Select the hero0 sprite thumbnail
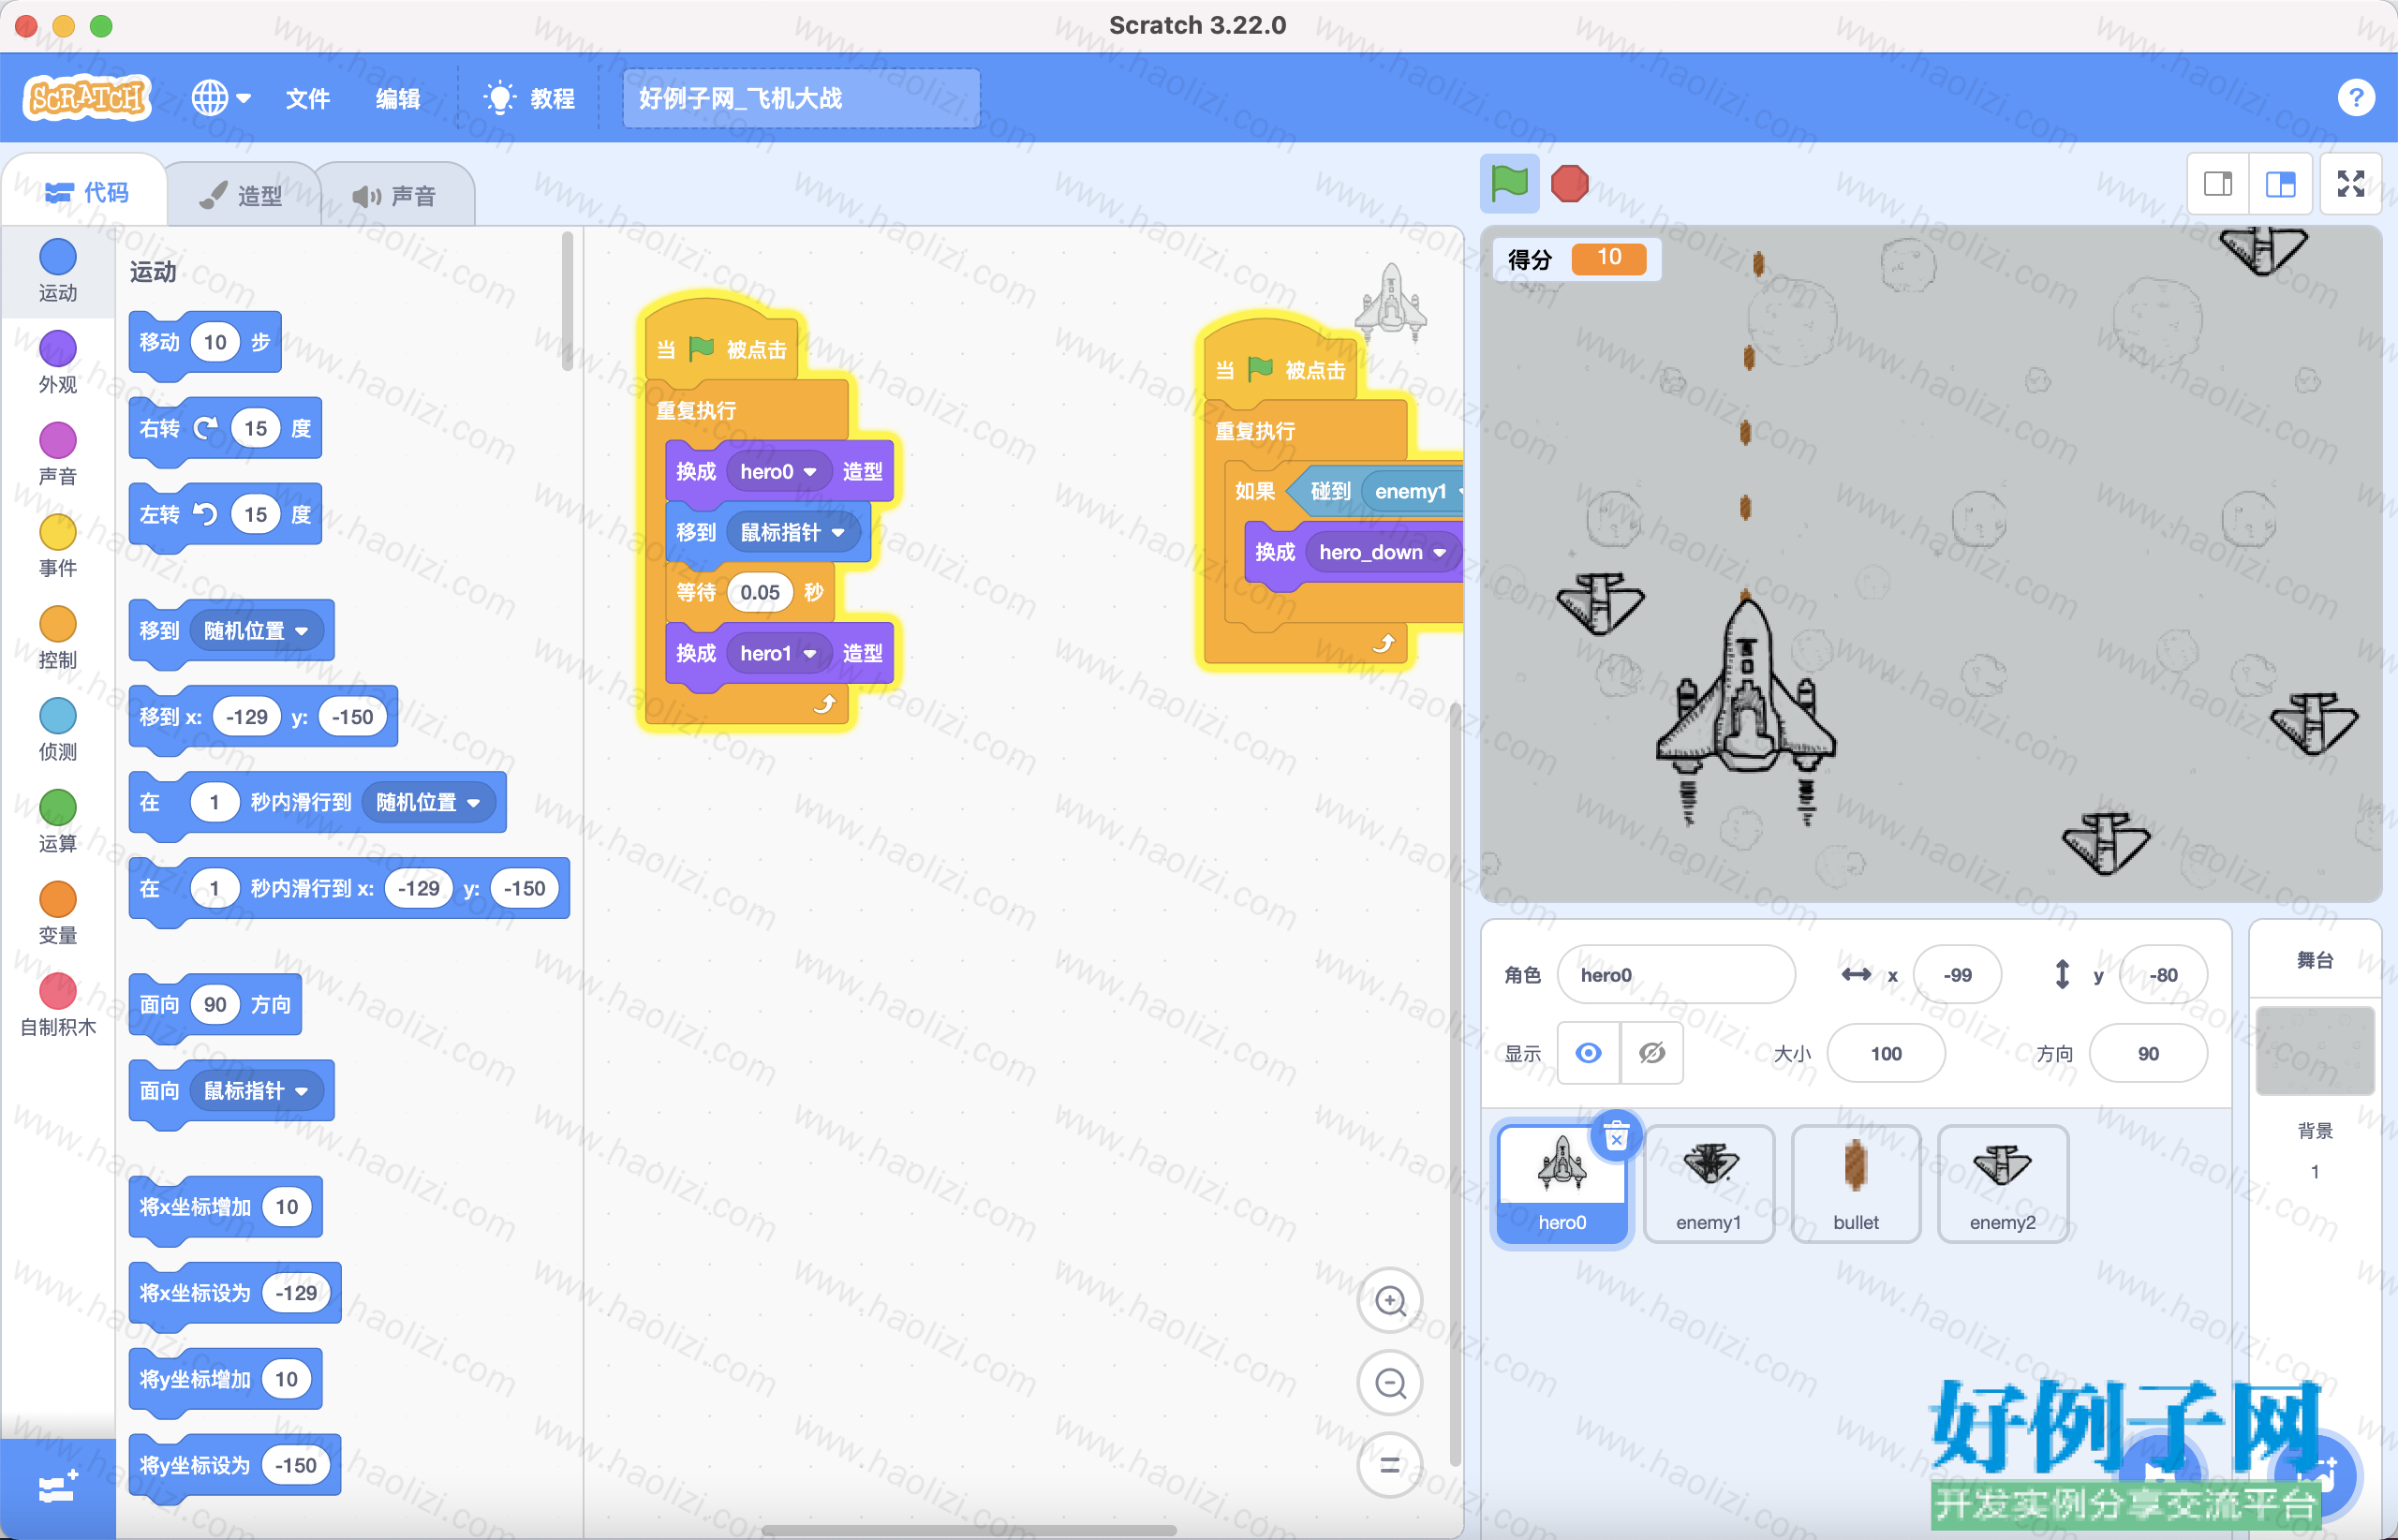Viewport: 2398px width, 1540px height. point(1561,1183)
